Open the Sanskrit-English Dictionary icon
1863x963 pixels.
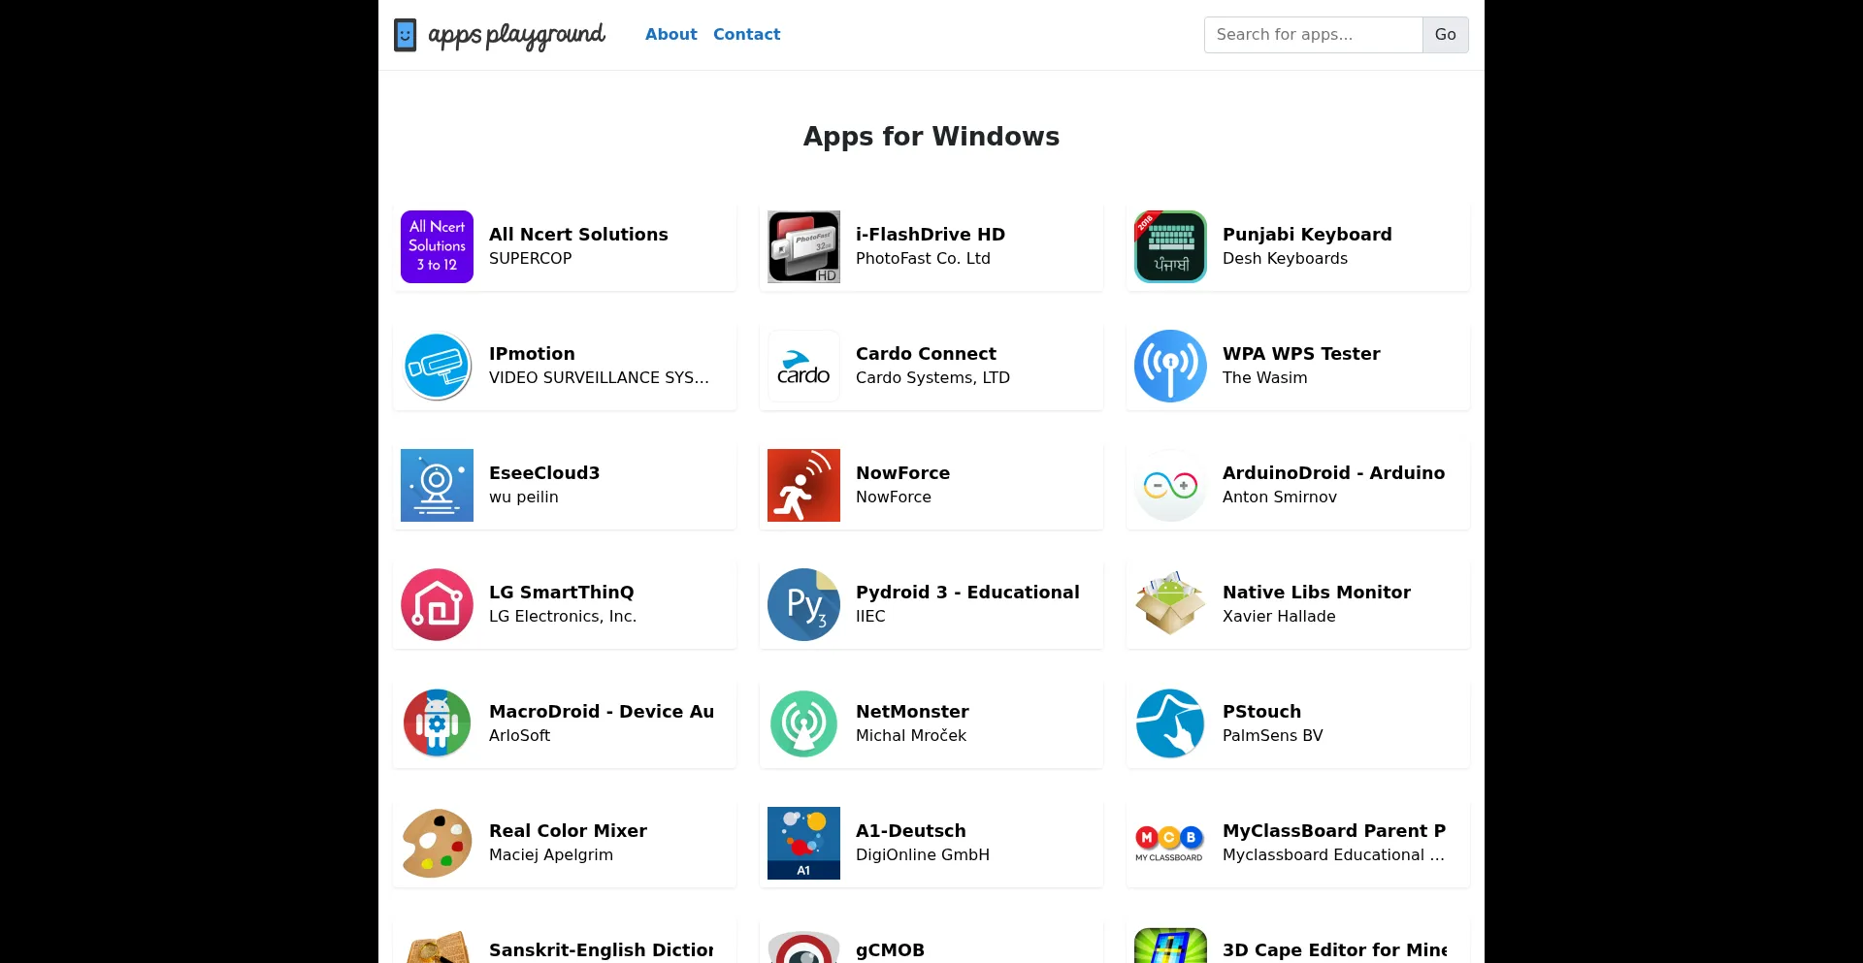(x=437, y=946)
